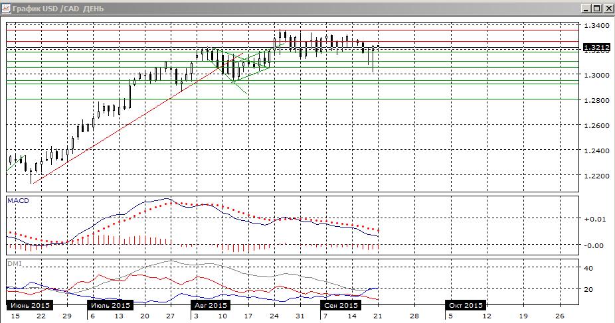This screenshot has width=615, height=323.
Task: Click the 'Июнь 2015' month marker
Action: click(30, 305)
